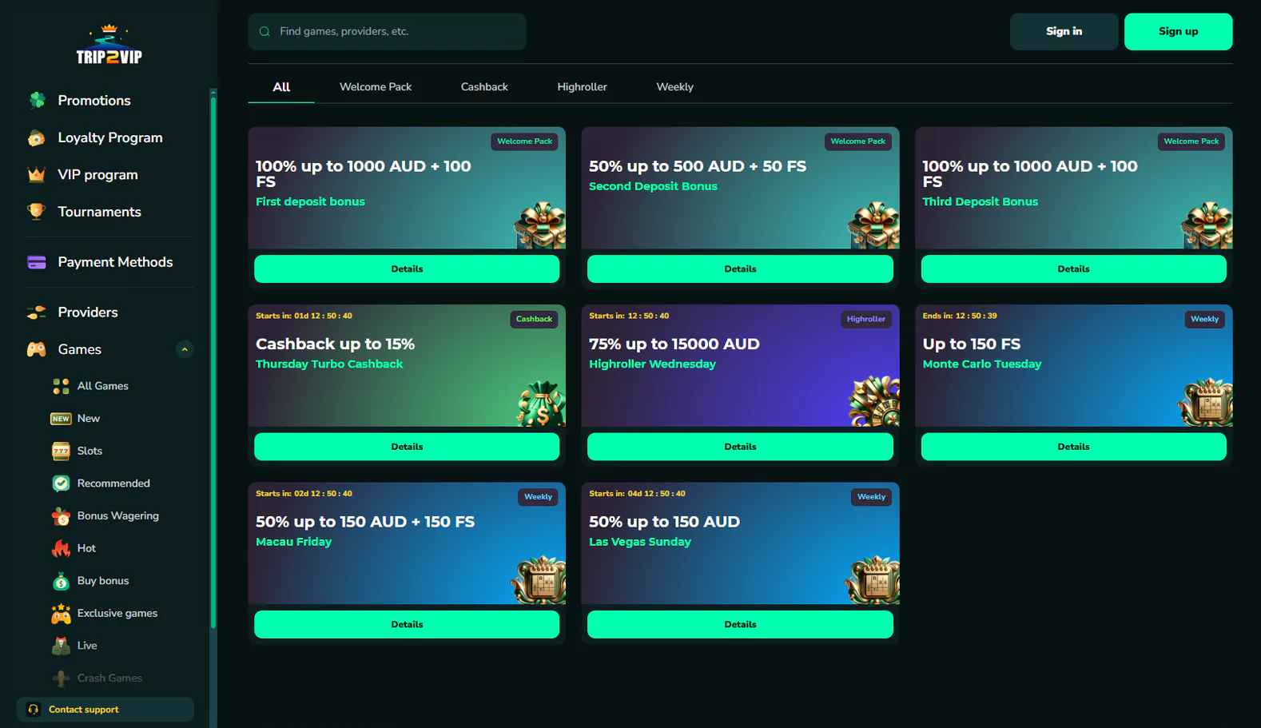Click the Buy bonus money bag icon
1261x728 pixels.
61,582
